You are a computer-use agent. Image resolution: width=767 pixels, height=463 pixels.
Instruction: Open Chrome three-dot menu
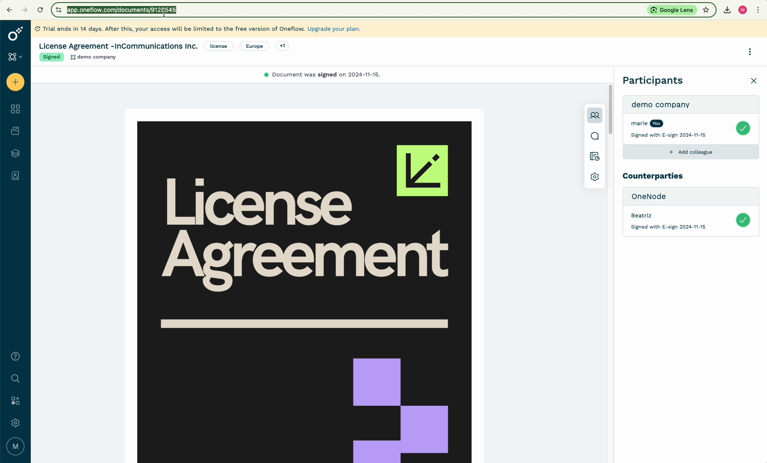pyautogui.click(x=758, y=10)
